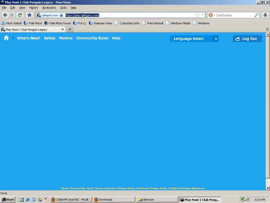Open the File menu
270x203 pixels.
pos(4,8)
